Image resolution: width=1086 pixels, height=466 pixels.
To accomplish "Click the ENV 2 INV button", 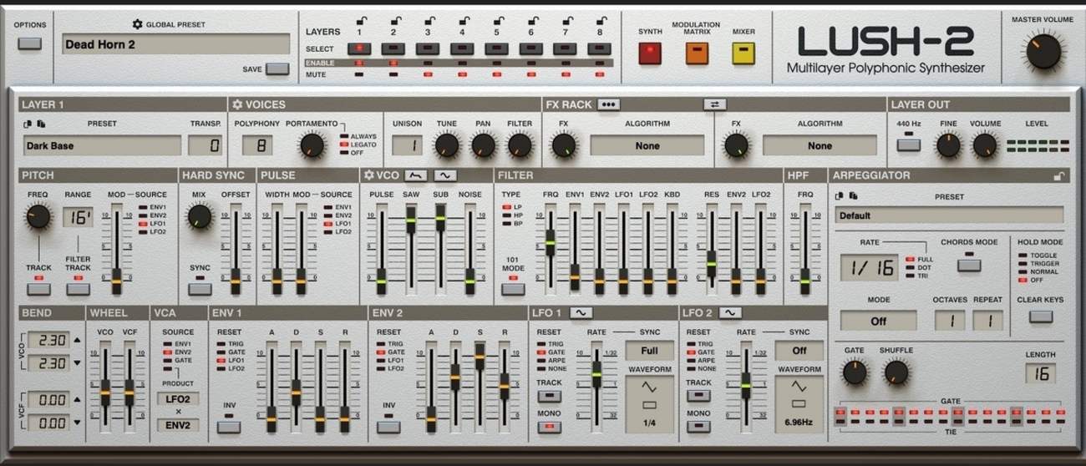I will 388,428.
